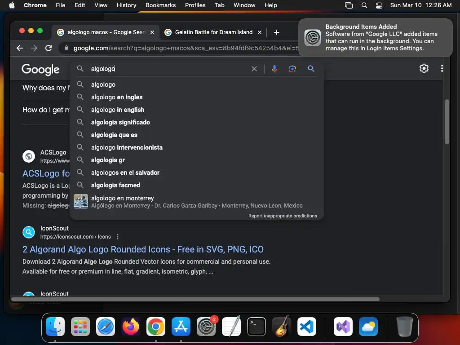Launch Firefox from the Dock

131,327
